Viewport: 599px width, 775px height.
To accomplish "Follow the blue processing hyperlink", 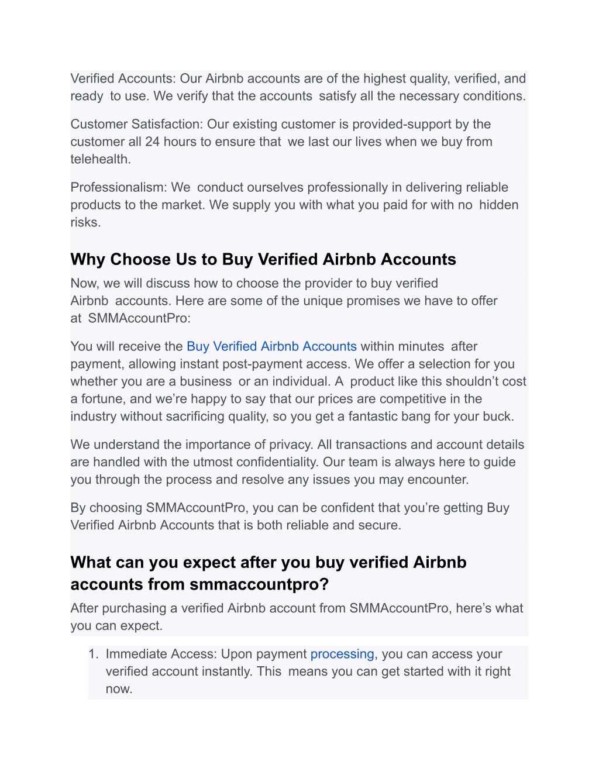I will pos(342,654).
